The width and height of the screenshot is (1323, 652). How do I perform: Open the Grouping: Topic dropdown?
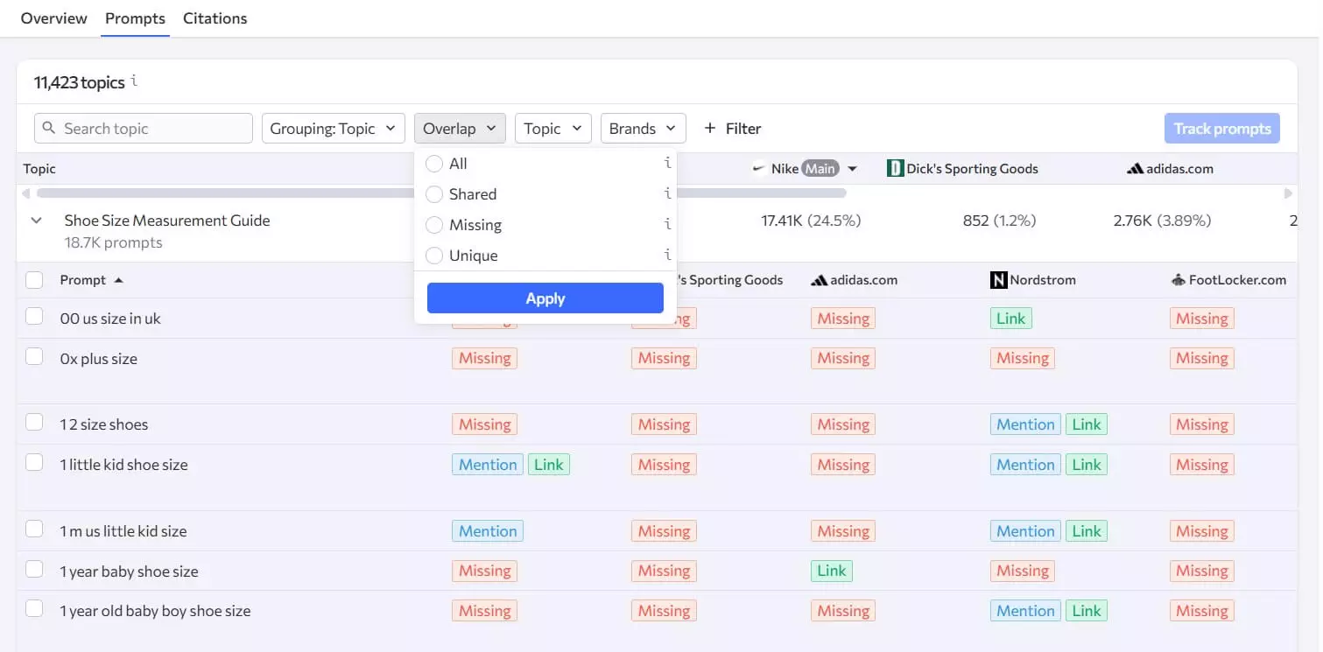click(x=334, y=128)
